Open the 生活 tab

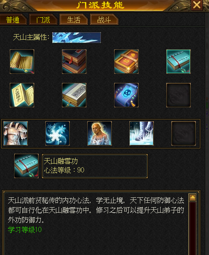point(73,20)
